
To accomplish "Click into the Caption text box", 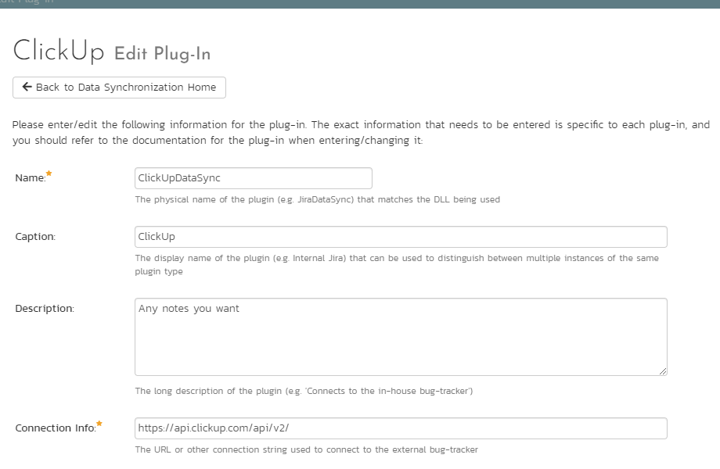I will pos(401,237).
